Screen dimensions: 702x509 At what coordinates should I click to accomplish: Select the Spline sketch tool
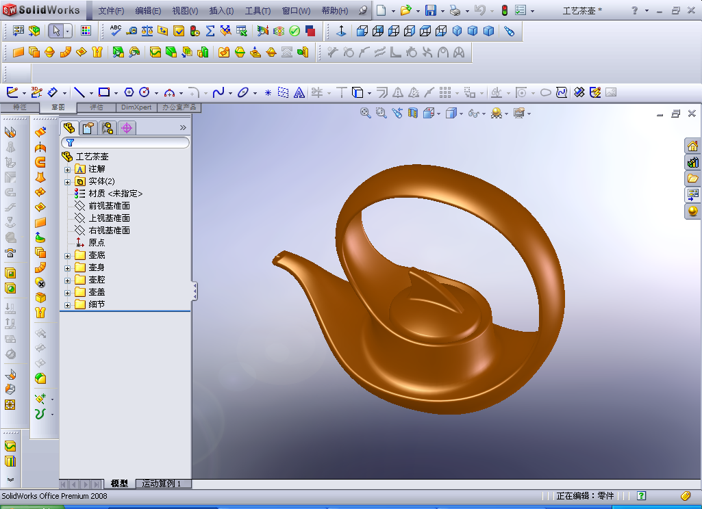[x=218, y=92]
